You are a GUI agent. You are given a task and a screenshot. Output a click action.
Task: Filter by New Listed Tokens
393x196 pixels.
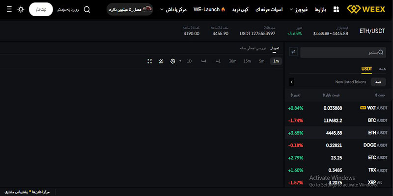point(351,82)
